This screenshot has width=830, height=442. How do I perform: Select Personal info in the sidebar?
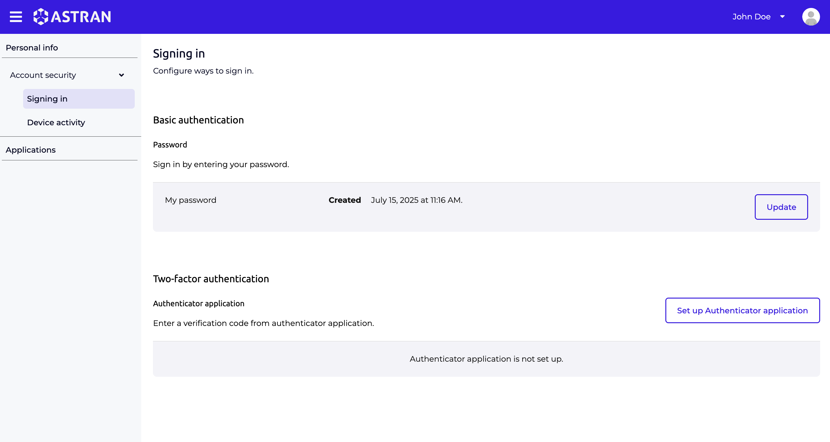(x=32, y=47)
